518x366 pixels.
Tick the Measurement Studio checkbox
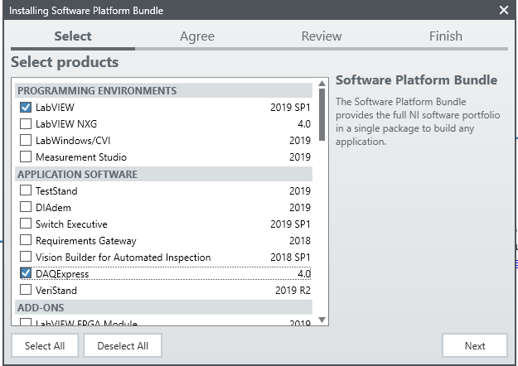(26, 157)
